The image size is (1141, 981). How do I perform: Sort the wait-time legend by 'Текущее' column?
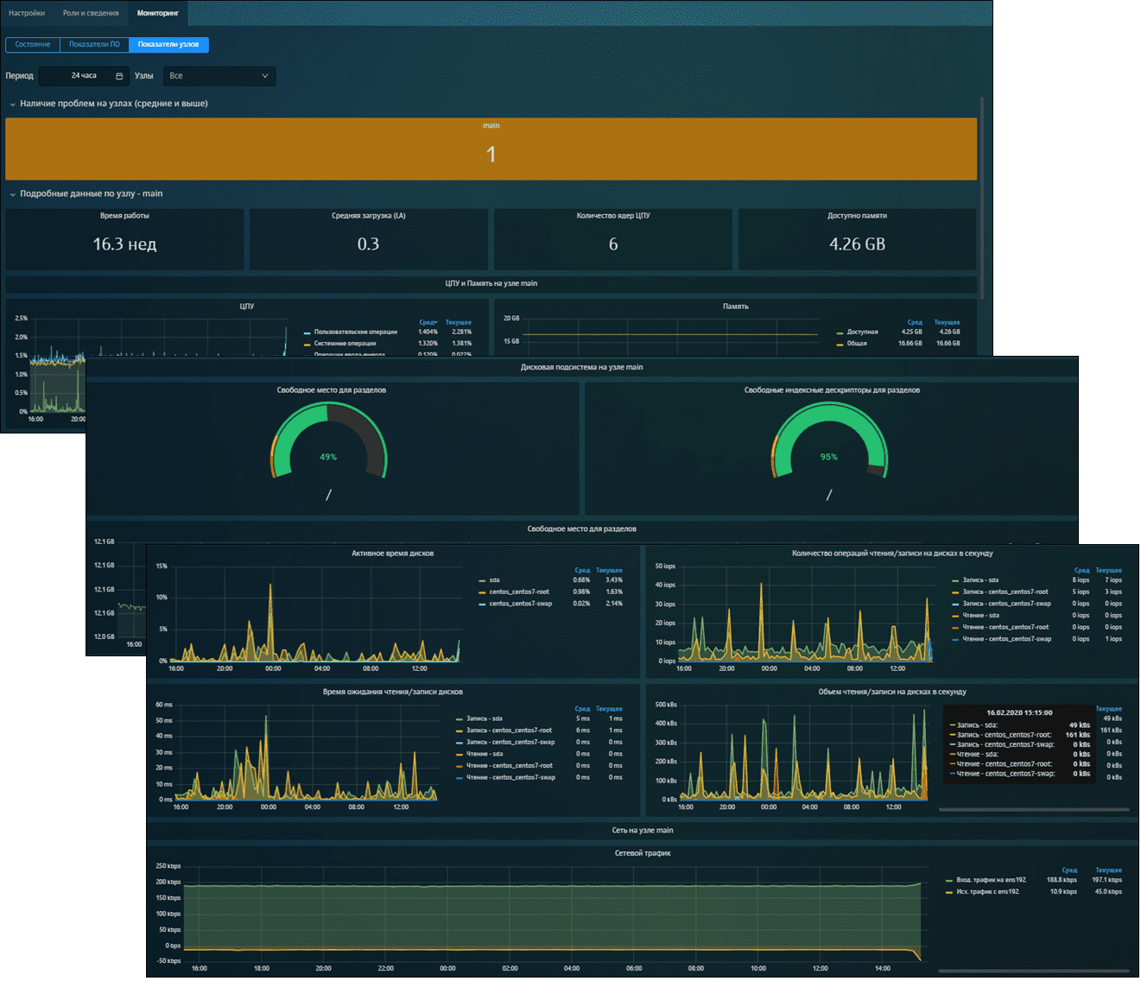coord(609,709)
